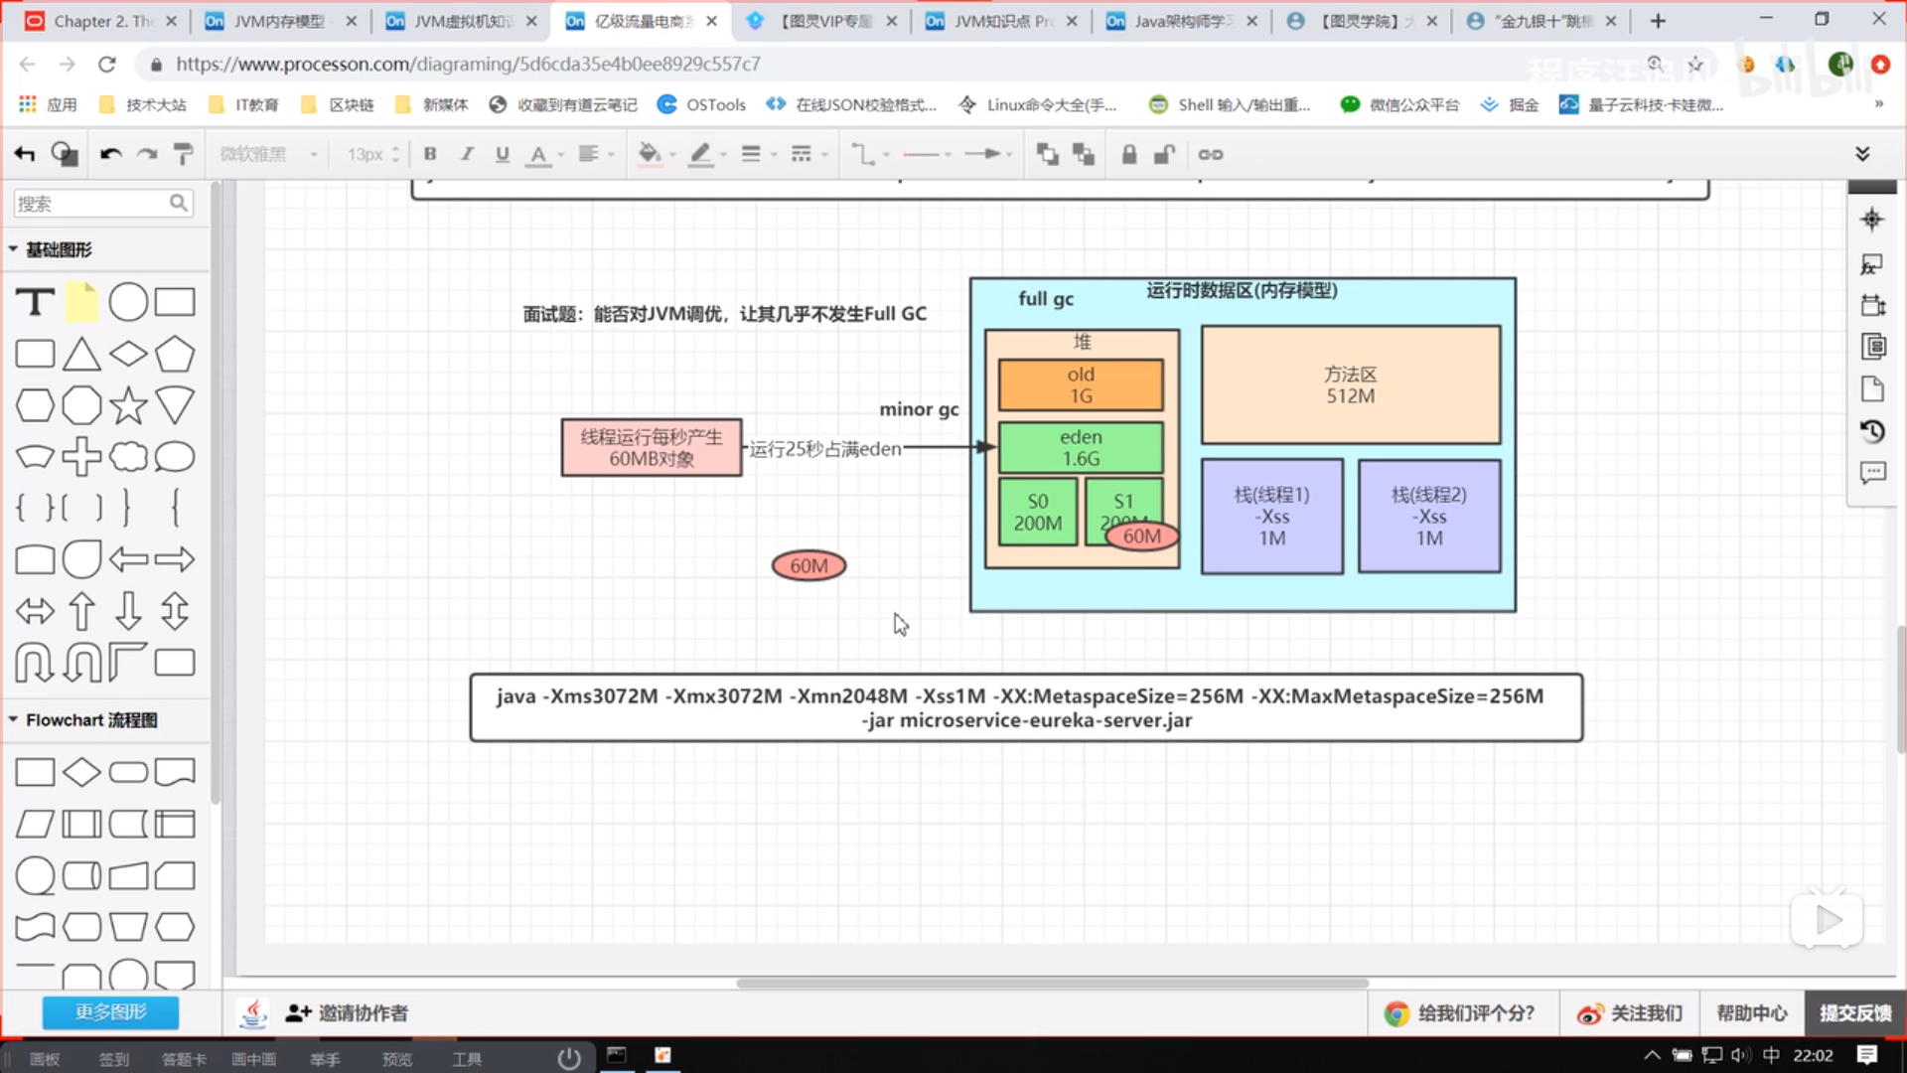Select the old 1G block in diagram
Screen dimensions: 1907x1073
[1081, 385]
